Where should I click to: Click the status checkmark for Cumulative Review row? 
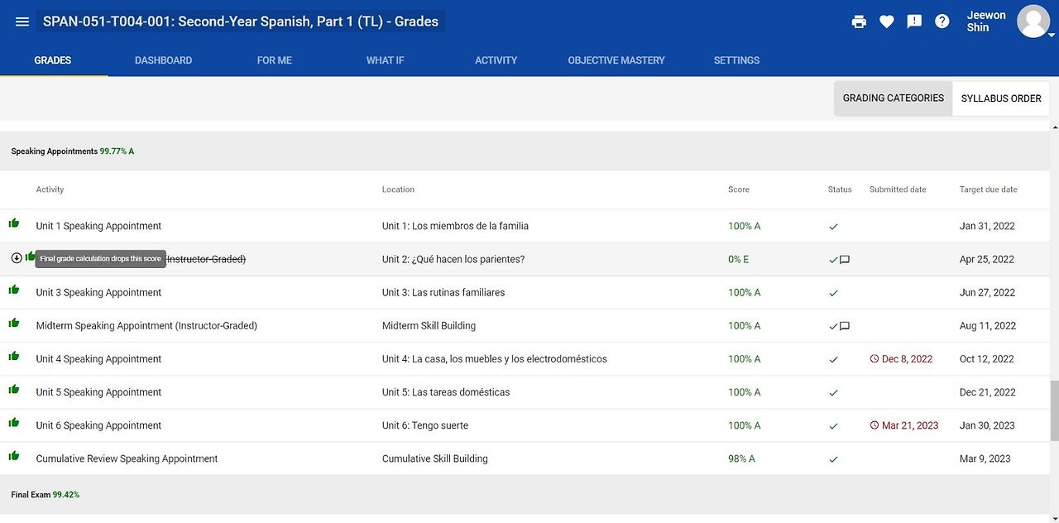click(x=833, y=458)
